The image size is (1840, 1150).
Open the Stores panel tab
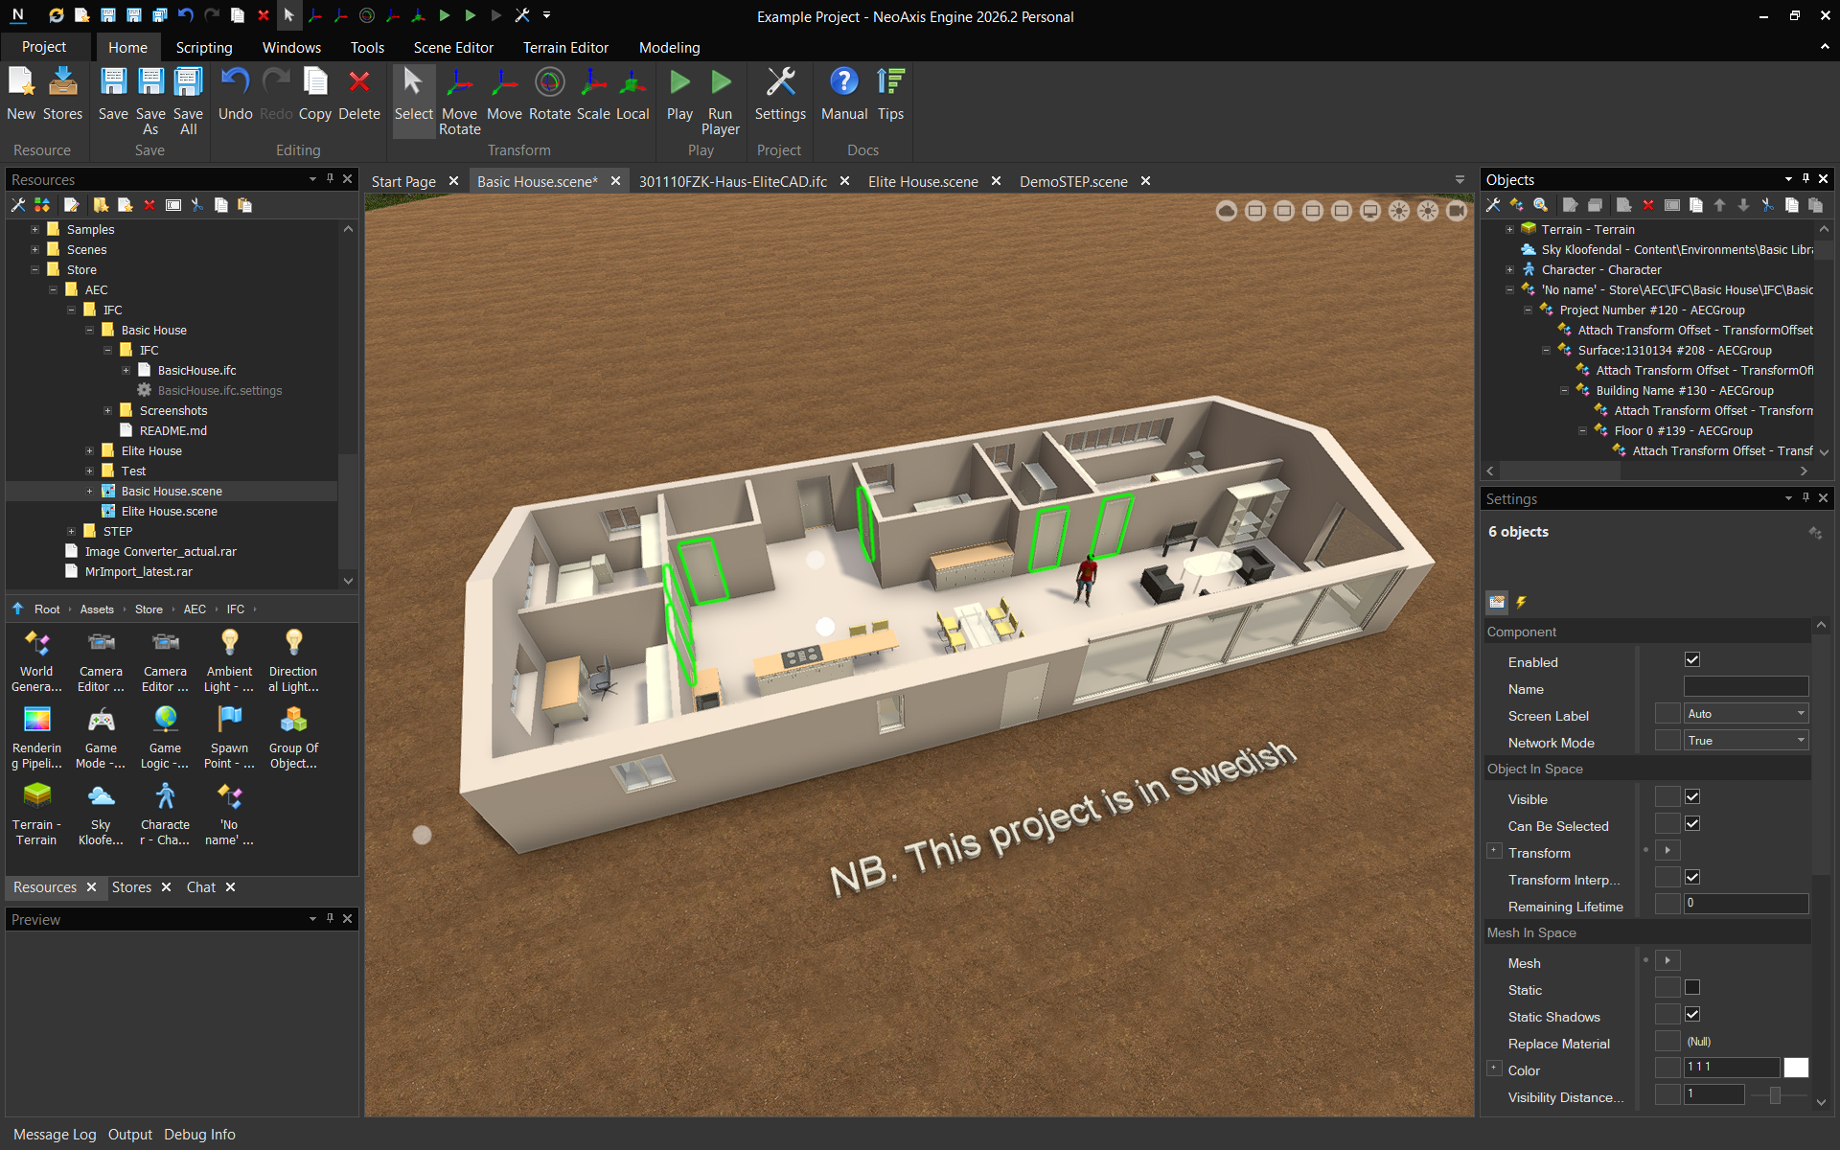click(131, 887)
